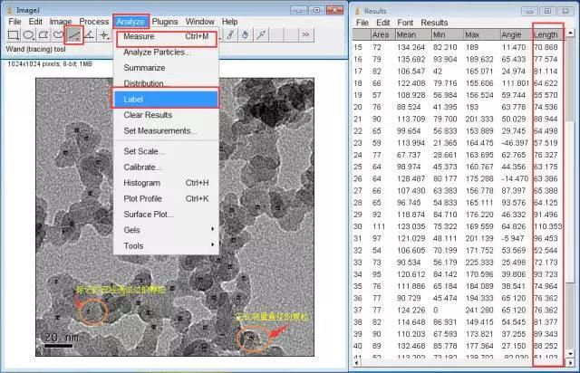This screenshot has height=373, width=580.
Task: Select the Point tool
Action: click(x=104, y=35)
